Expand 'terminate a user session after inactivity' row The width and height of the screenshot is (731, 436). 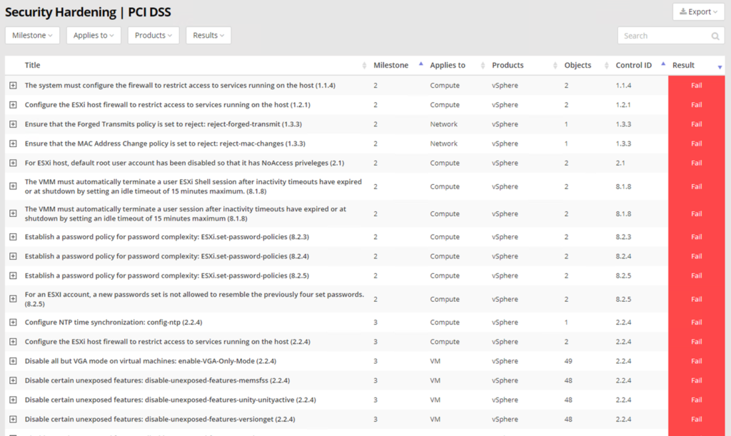[x=13, y=213]
